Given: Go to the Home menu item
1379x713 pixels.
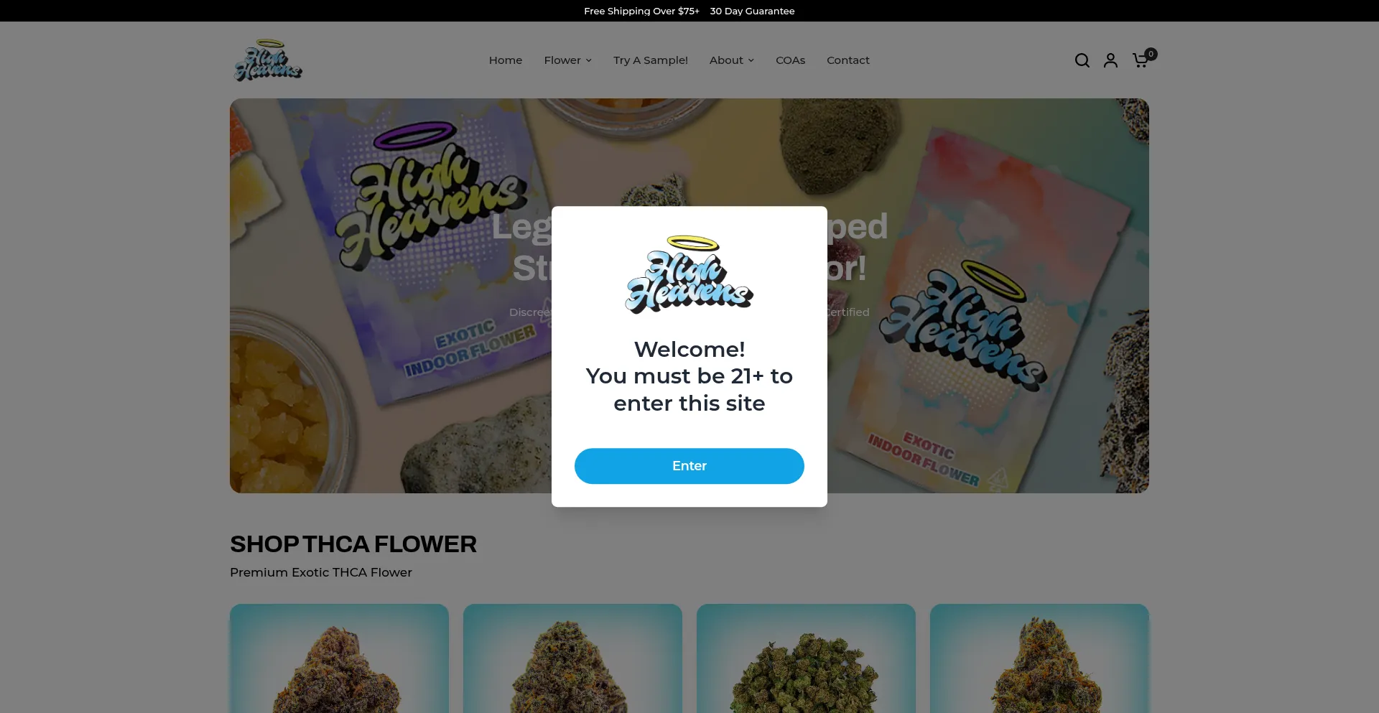Looking at the screenshot, I should 506,60.
